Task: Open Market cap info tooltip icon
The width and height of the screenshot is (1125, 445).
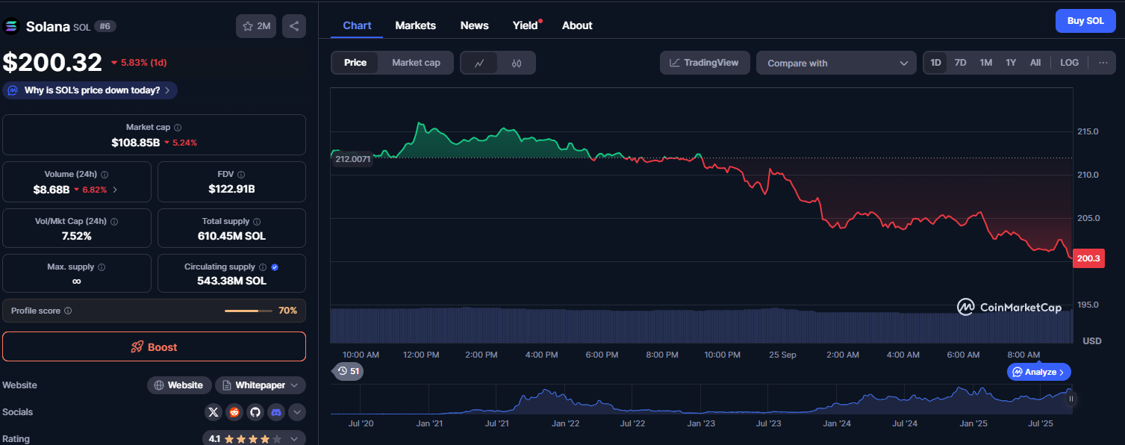Action: 178,128
